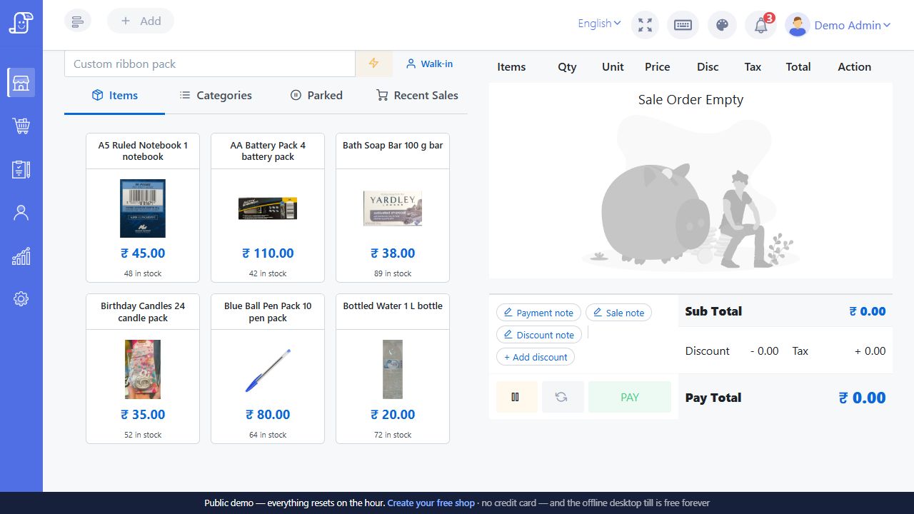Open the theme palette icon
Viewport: 914px width, 514px height.
tap(722, 25)
